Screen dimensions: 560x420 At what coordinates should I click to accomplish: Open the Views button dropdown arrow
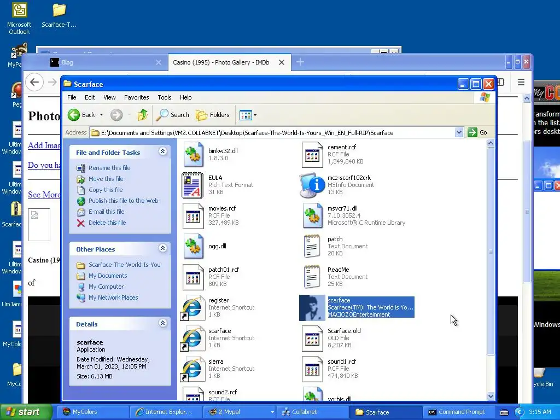click(x=255, y=115)
